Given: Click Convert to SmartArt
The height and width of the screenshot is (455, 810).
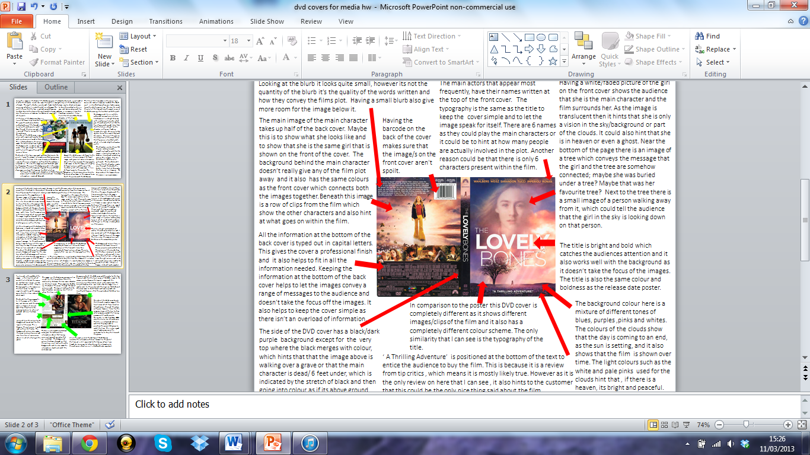Looking at the screenshot, I should pos(439,62).
